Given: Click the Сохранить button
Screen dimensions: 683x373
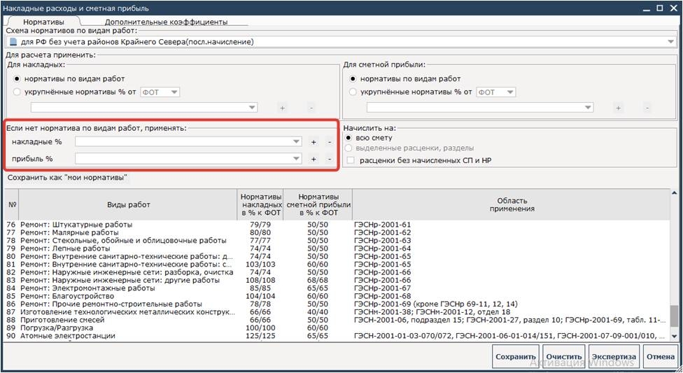Looking at the screenshot, I should point(516,356).
